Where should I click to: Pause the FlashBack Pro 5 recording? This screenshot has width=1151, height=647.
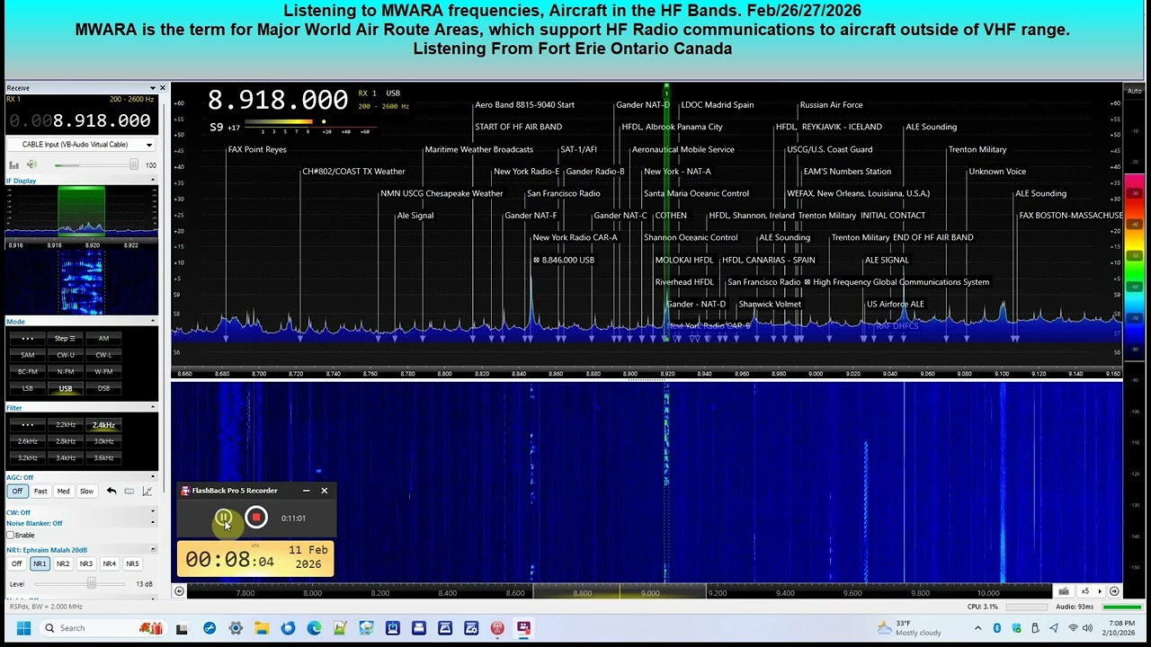click(x=223, y=518)
